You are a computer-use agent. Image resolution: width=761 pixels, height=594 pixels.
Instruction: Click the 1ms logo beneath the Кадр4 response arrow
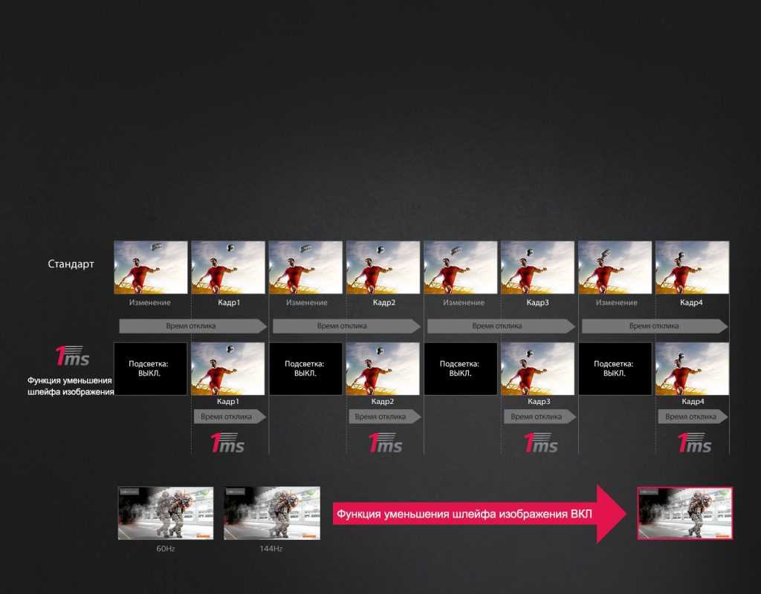pyautogui.click(x=693, y=443)
